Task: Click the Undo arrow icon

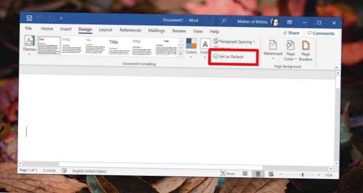Action: click(39, 18)
